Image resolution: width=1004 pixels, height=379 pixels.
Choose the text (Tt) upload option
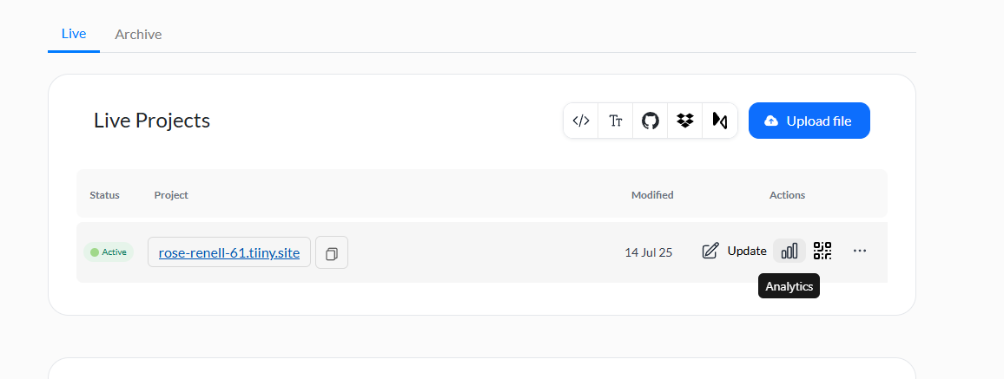click(616, 121)
